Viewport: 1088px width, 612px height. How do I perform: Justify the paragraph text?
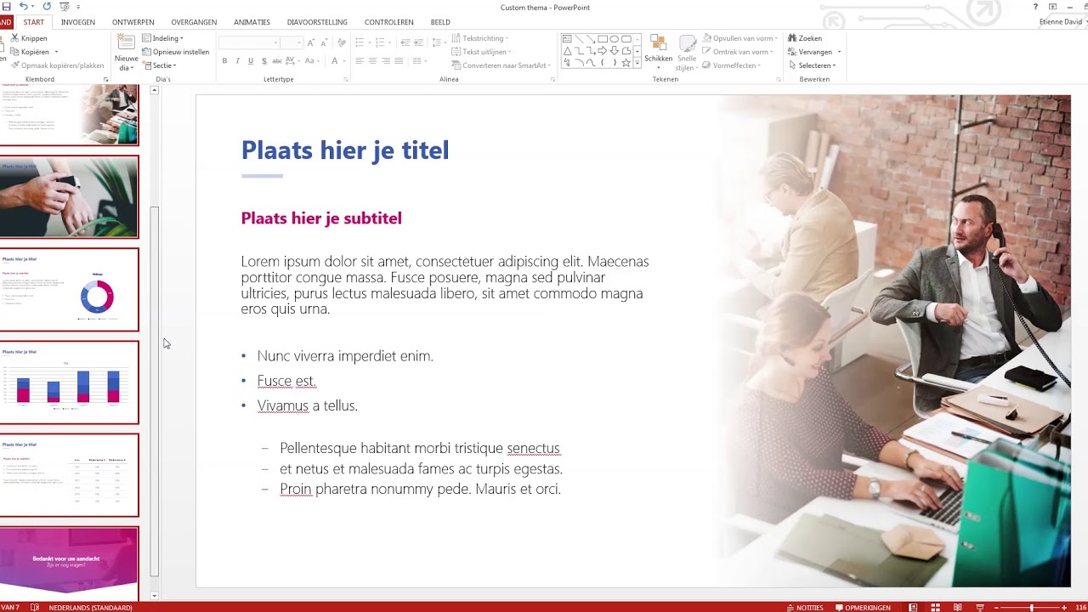point(398,60)
